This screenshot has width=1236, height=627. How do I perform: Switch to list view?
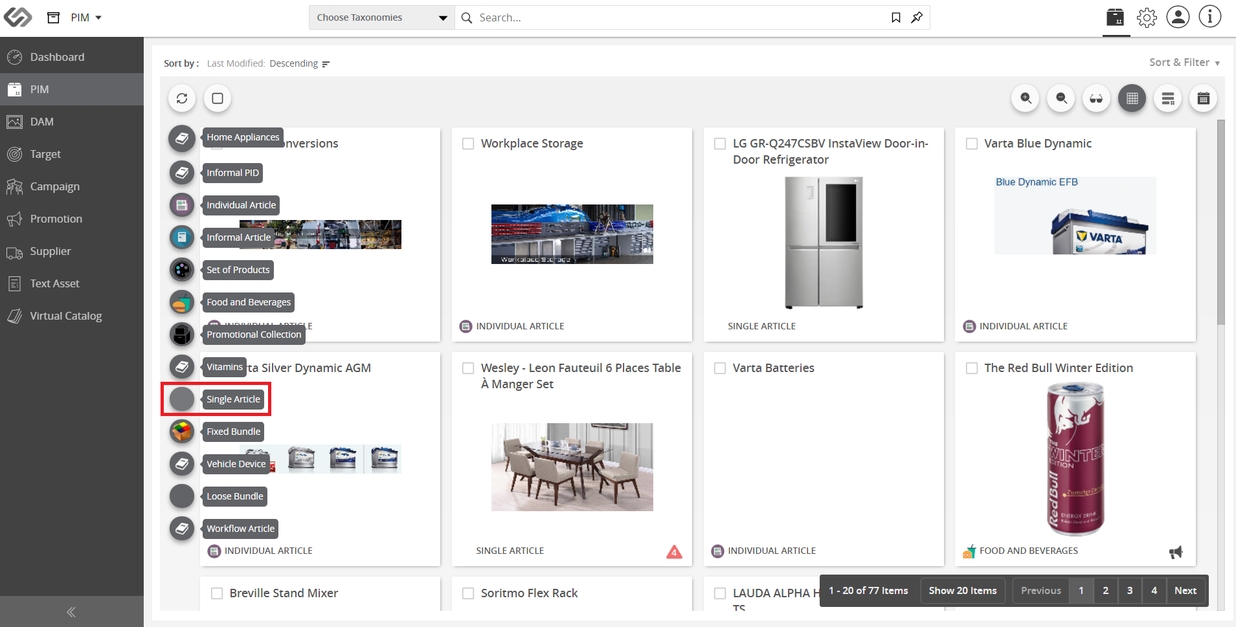1167,98
